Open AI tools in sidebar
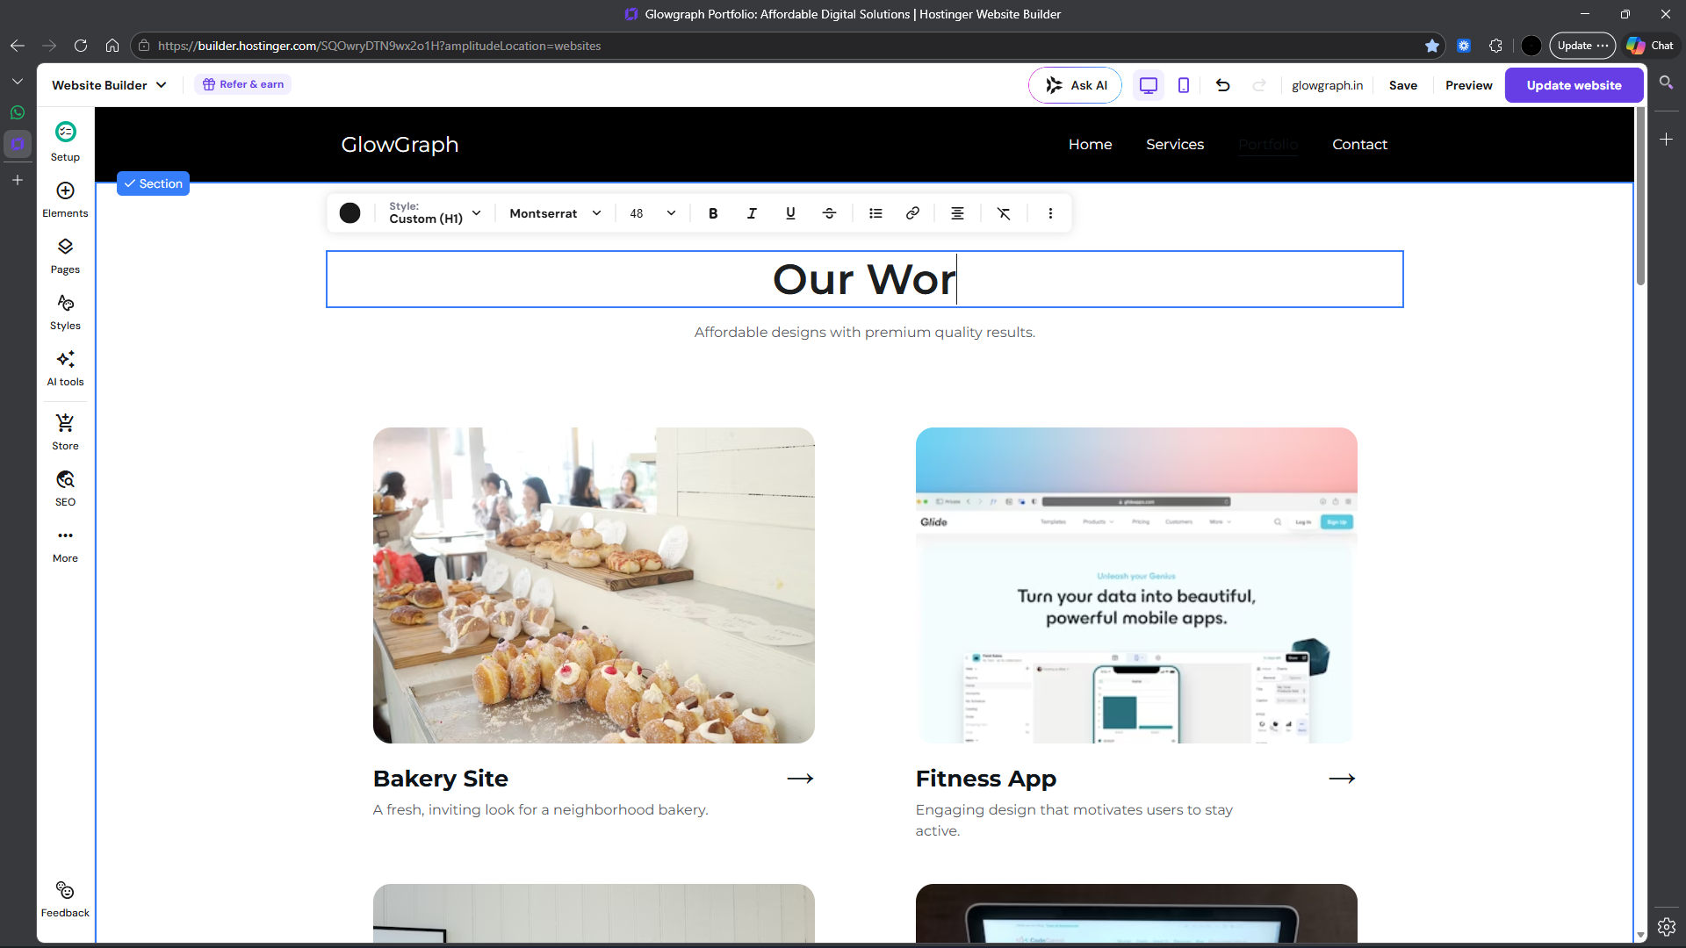 [65, 368]
